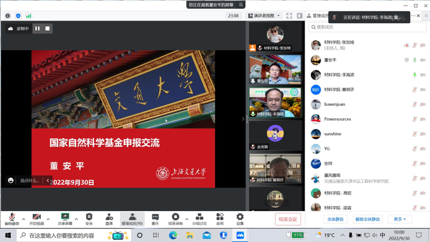Click the 结束会议 end meeting button
Screen dimensions: 430x242
[x=287, y=219]
